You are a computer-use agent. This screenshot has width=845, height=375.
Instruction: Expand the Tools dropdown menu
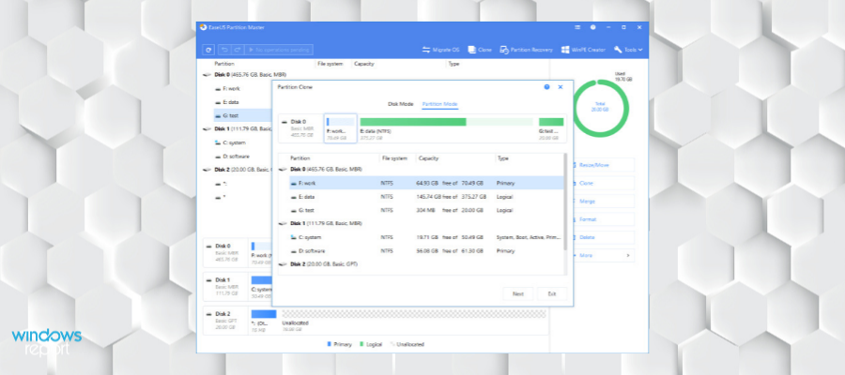point(628,50)
